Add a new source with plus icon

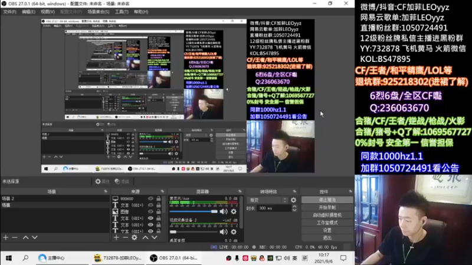(116, 237)
